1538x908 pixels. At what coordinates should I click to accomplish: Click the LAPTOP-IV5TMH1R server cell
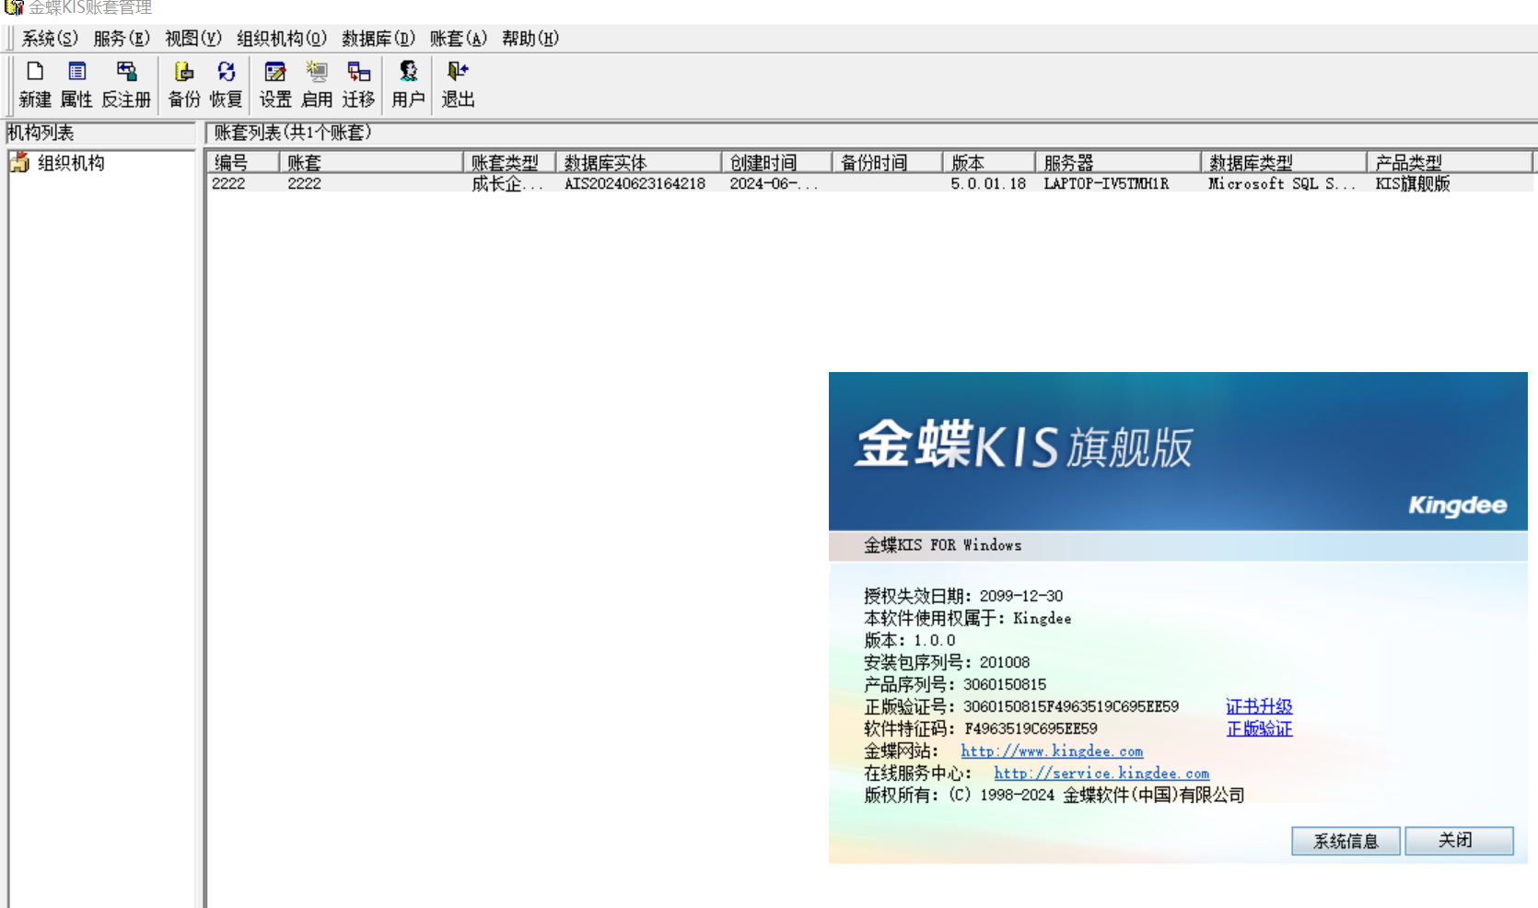click(1106, 183)
